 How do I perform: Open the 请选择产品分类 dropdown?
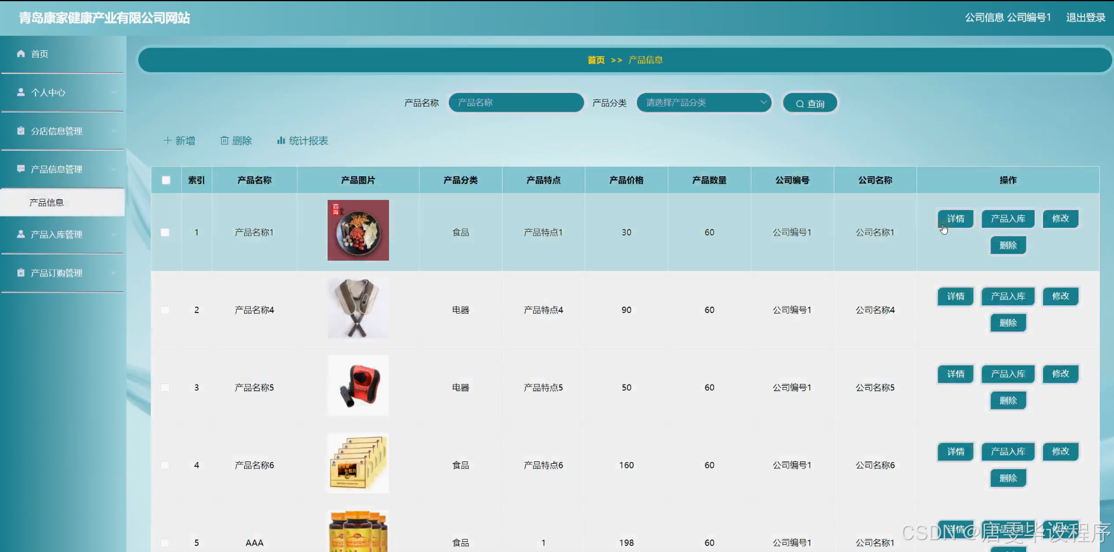coord(704,102)
